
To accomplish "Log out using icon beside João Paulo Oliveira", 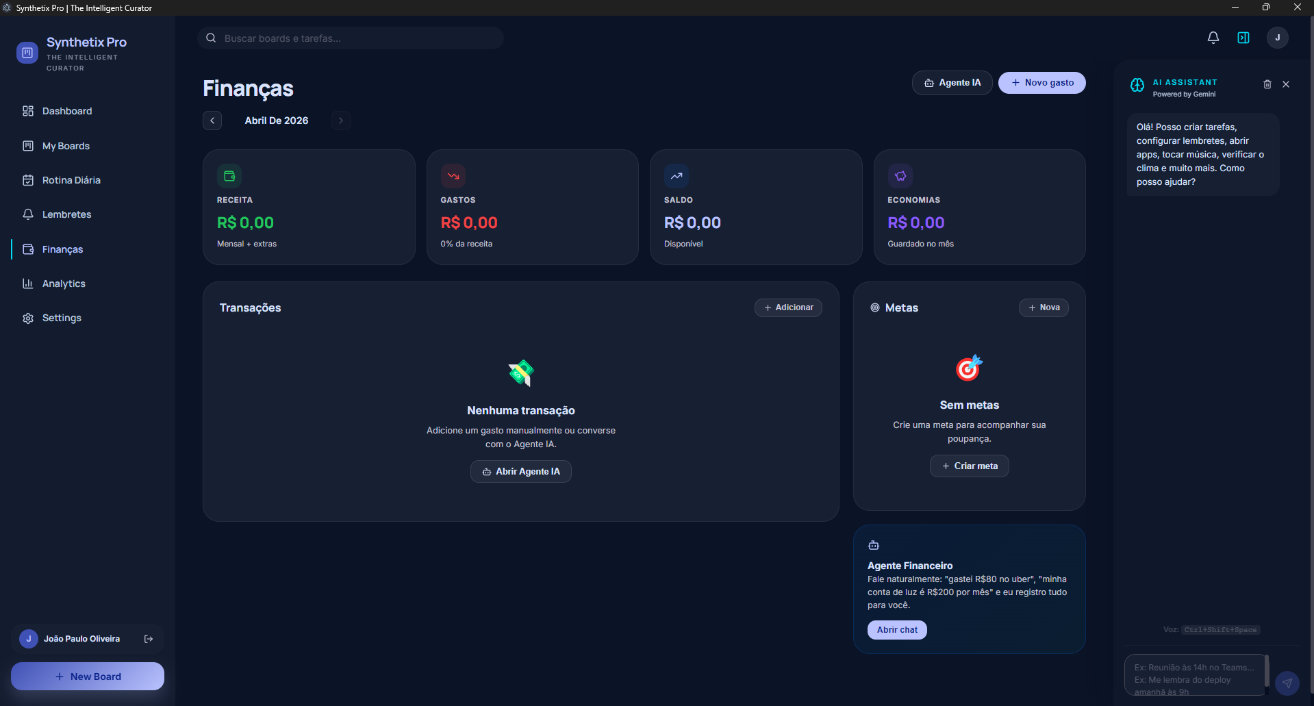I will [x=149, y=639].
